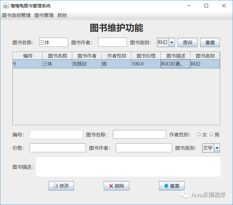The image size is (233, 205).
Task: Focus the edit form 图书作者 input field
Action: point(144,148)
